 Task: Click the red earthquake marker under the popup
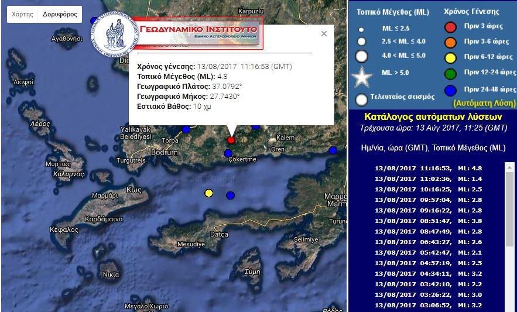231,140
